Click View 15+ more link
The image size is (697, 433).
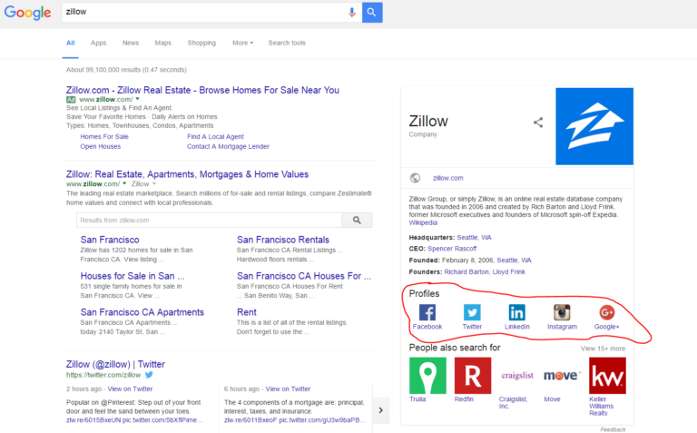click(603, 349)
